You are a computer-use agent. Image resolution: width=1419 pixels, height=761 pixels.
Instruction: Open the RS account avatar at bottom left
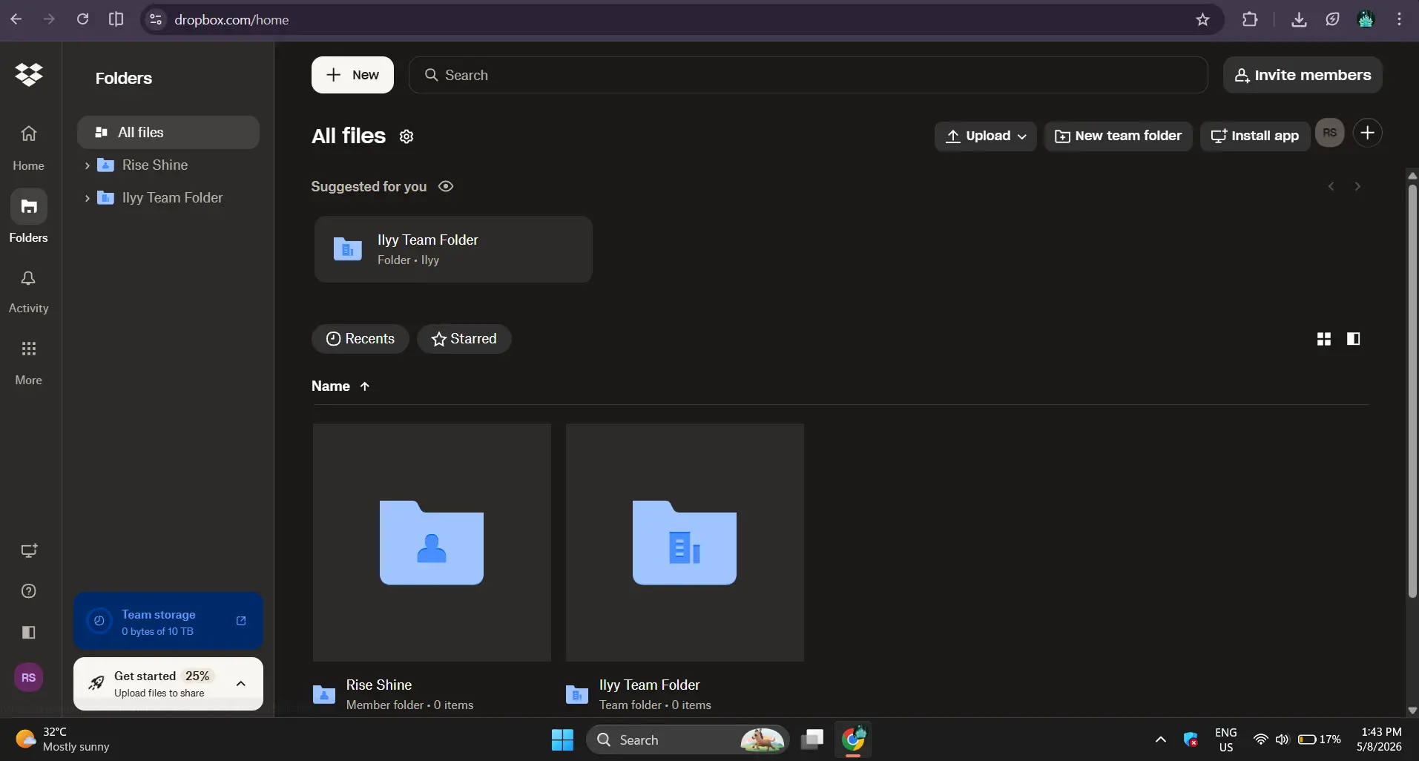coord(29,677)
